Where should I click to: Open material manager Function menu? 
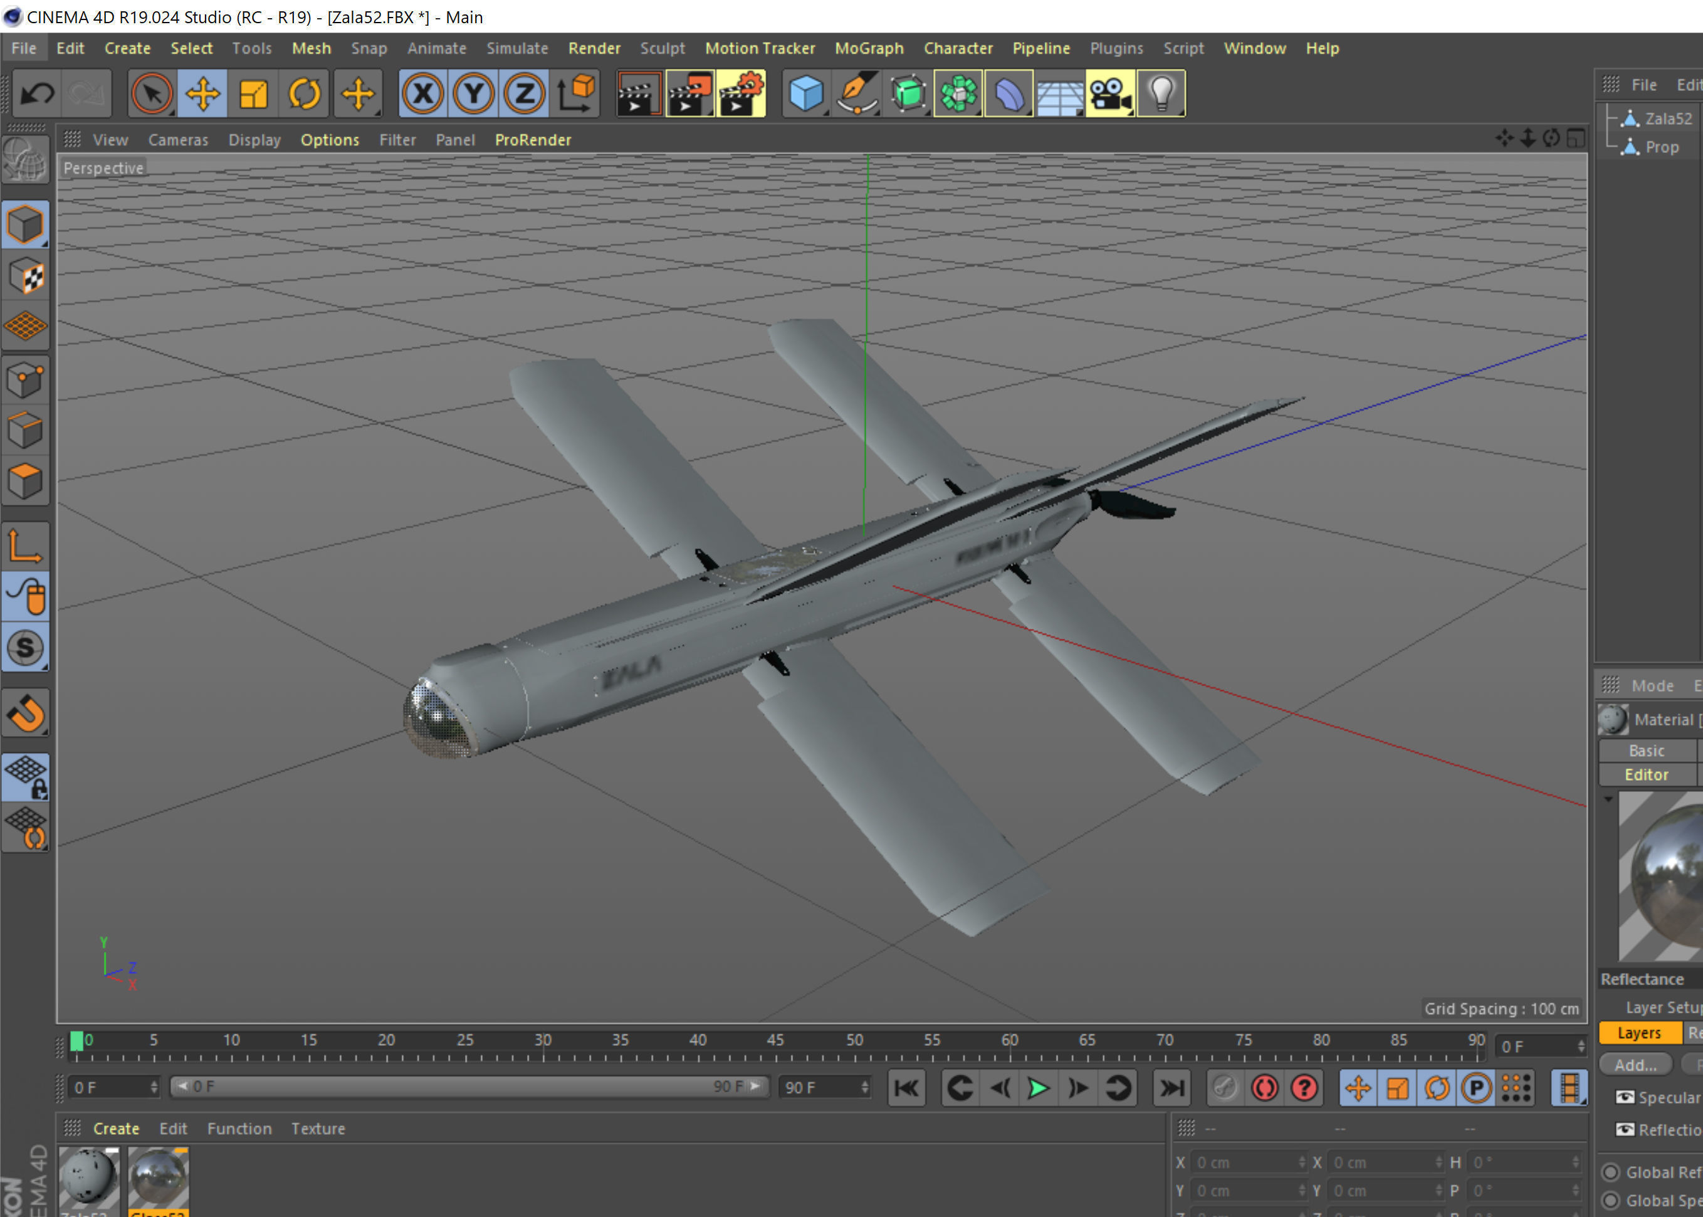239,1129
